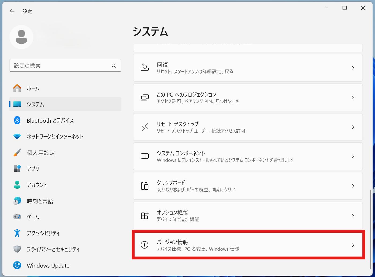Viewport: 375px width, 277px height.
Task: Open クリップボード chevron arrow
Action: click(x=353, y=186)
